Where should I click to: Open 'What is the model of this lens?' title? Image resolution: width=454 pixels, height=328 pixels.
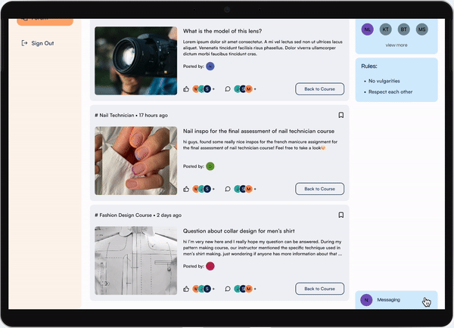click(222, 31)
